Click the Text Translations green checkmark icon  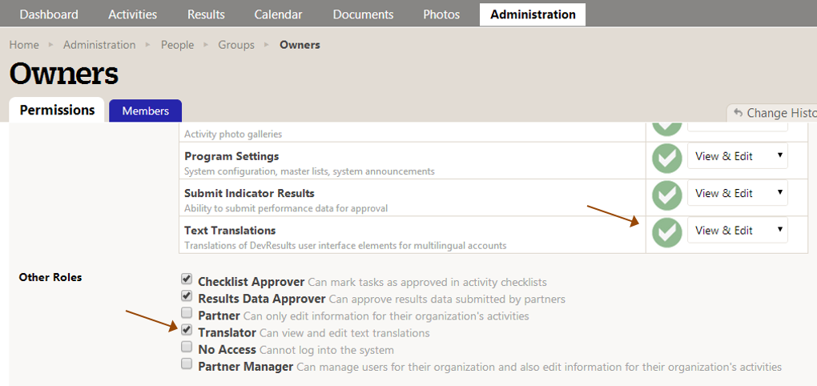(666, 232)
